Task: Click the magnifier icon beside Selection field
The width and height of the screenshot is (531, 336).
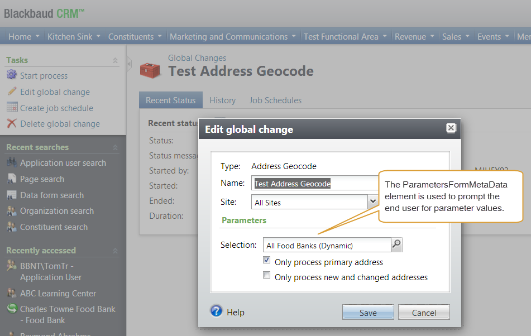Action: (x=396, y=244)
